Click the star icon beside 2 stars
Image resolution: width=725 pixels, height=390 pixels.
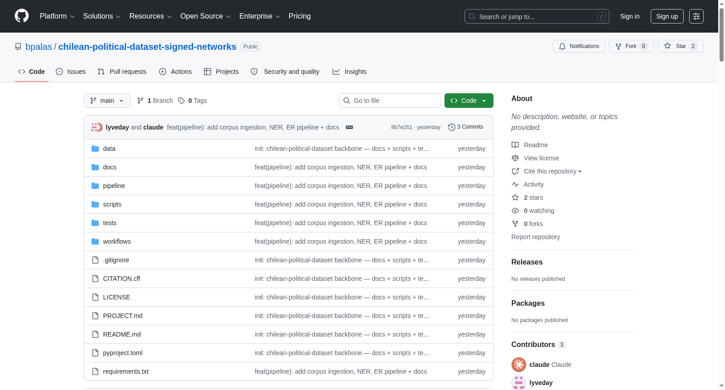coord(515,197)
